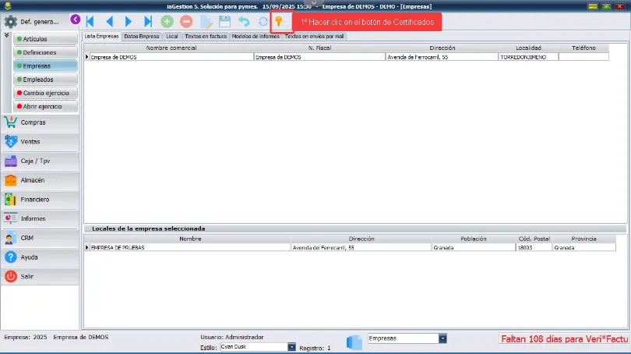The image size is (631, 354).
Task: Click the undo arrow icon
Action: (244, 22)
